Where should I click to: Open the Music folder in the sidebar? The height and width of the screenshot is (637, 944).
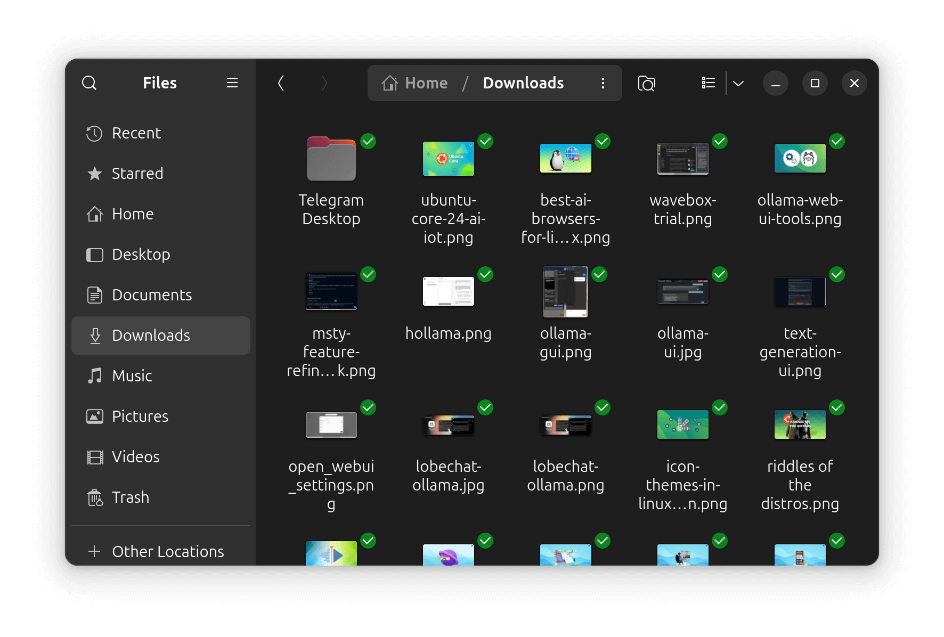131,375
